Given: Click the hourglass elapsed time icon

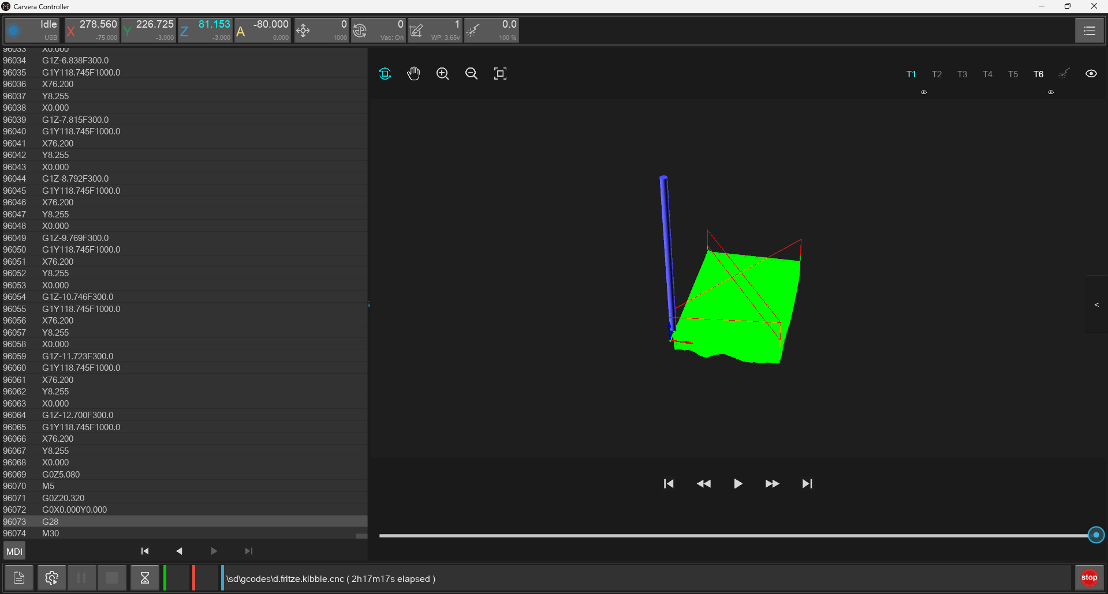Looking at the screenshot, I should 144,577.
